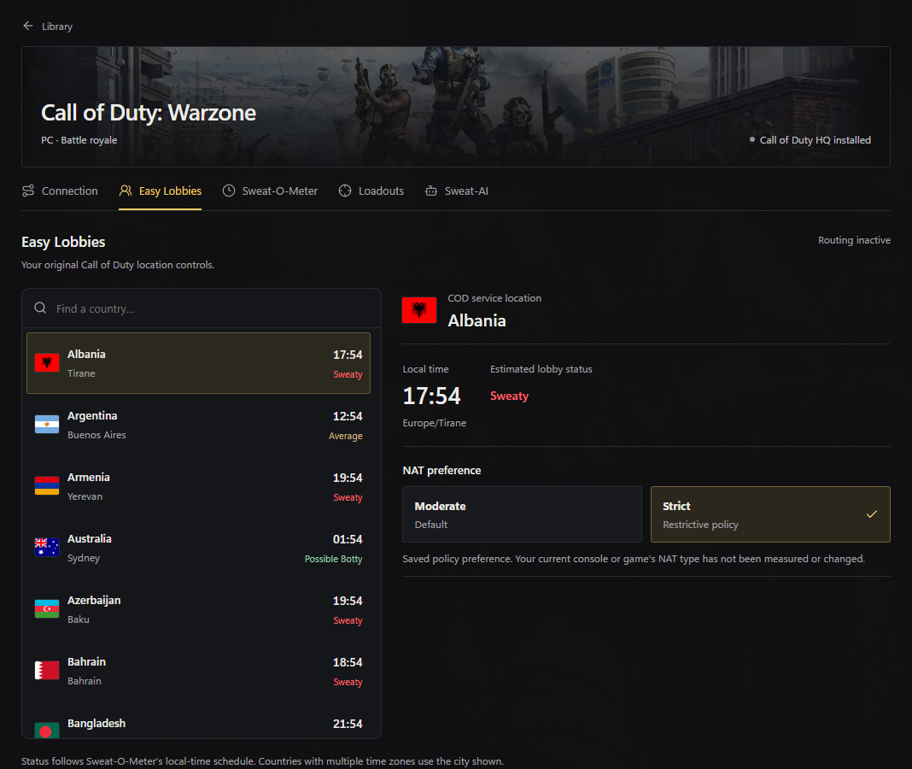The height and width of the screenshot is (769, 912).
Task: Click the Easy Lobbies people icon
Action: (x=125, y=191)
